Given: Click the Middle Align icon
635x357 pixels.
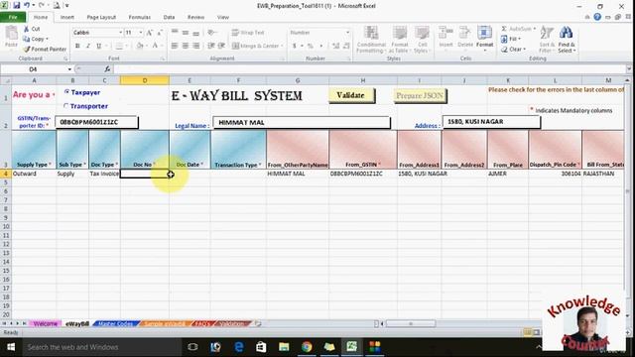Looking at the screenshot, I should click(186, 33).
